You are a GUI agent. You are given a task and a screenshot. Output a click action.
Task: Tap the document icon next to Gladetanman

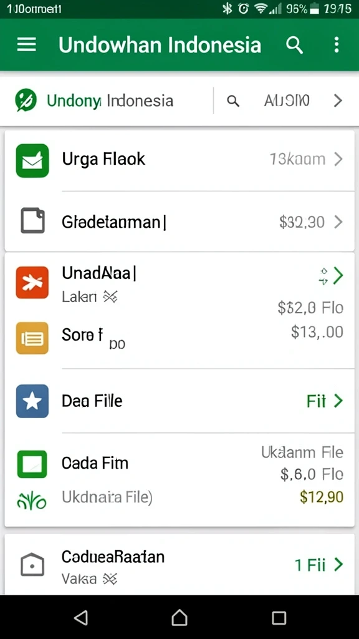point(32,220)
